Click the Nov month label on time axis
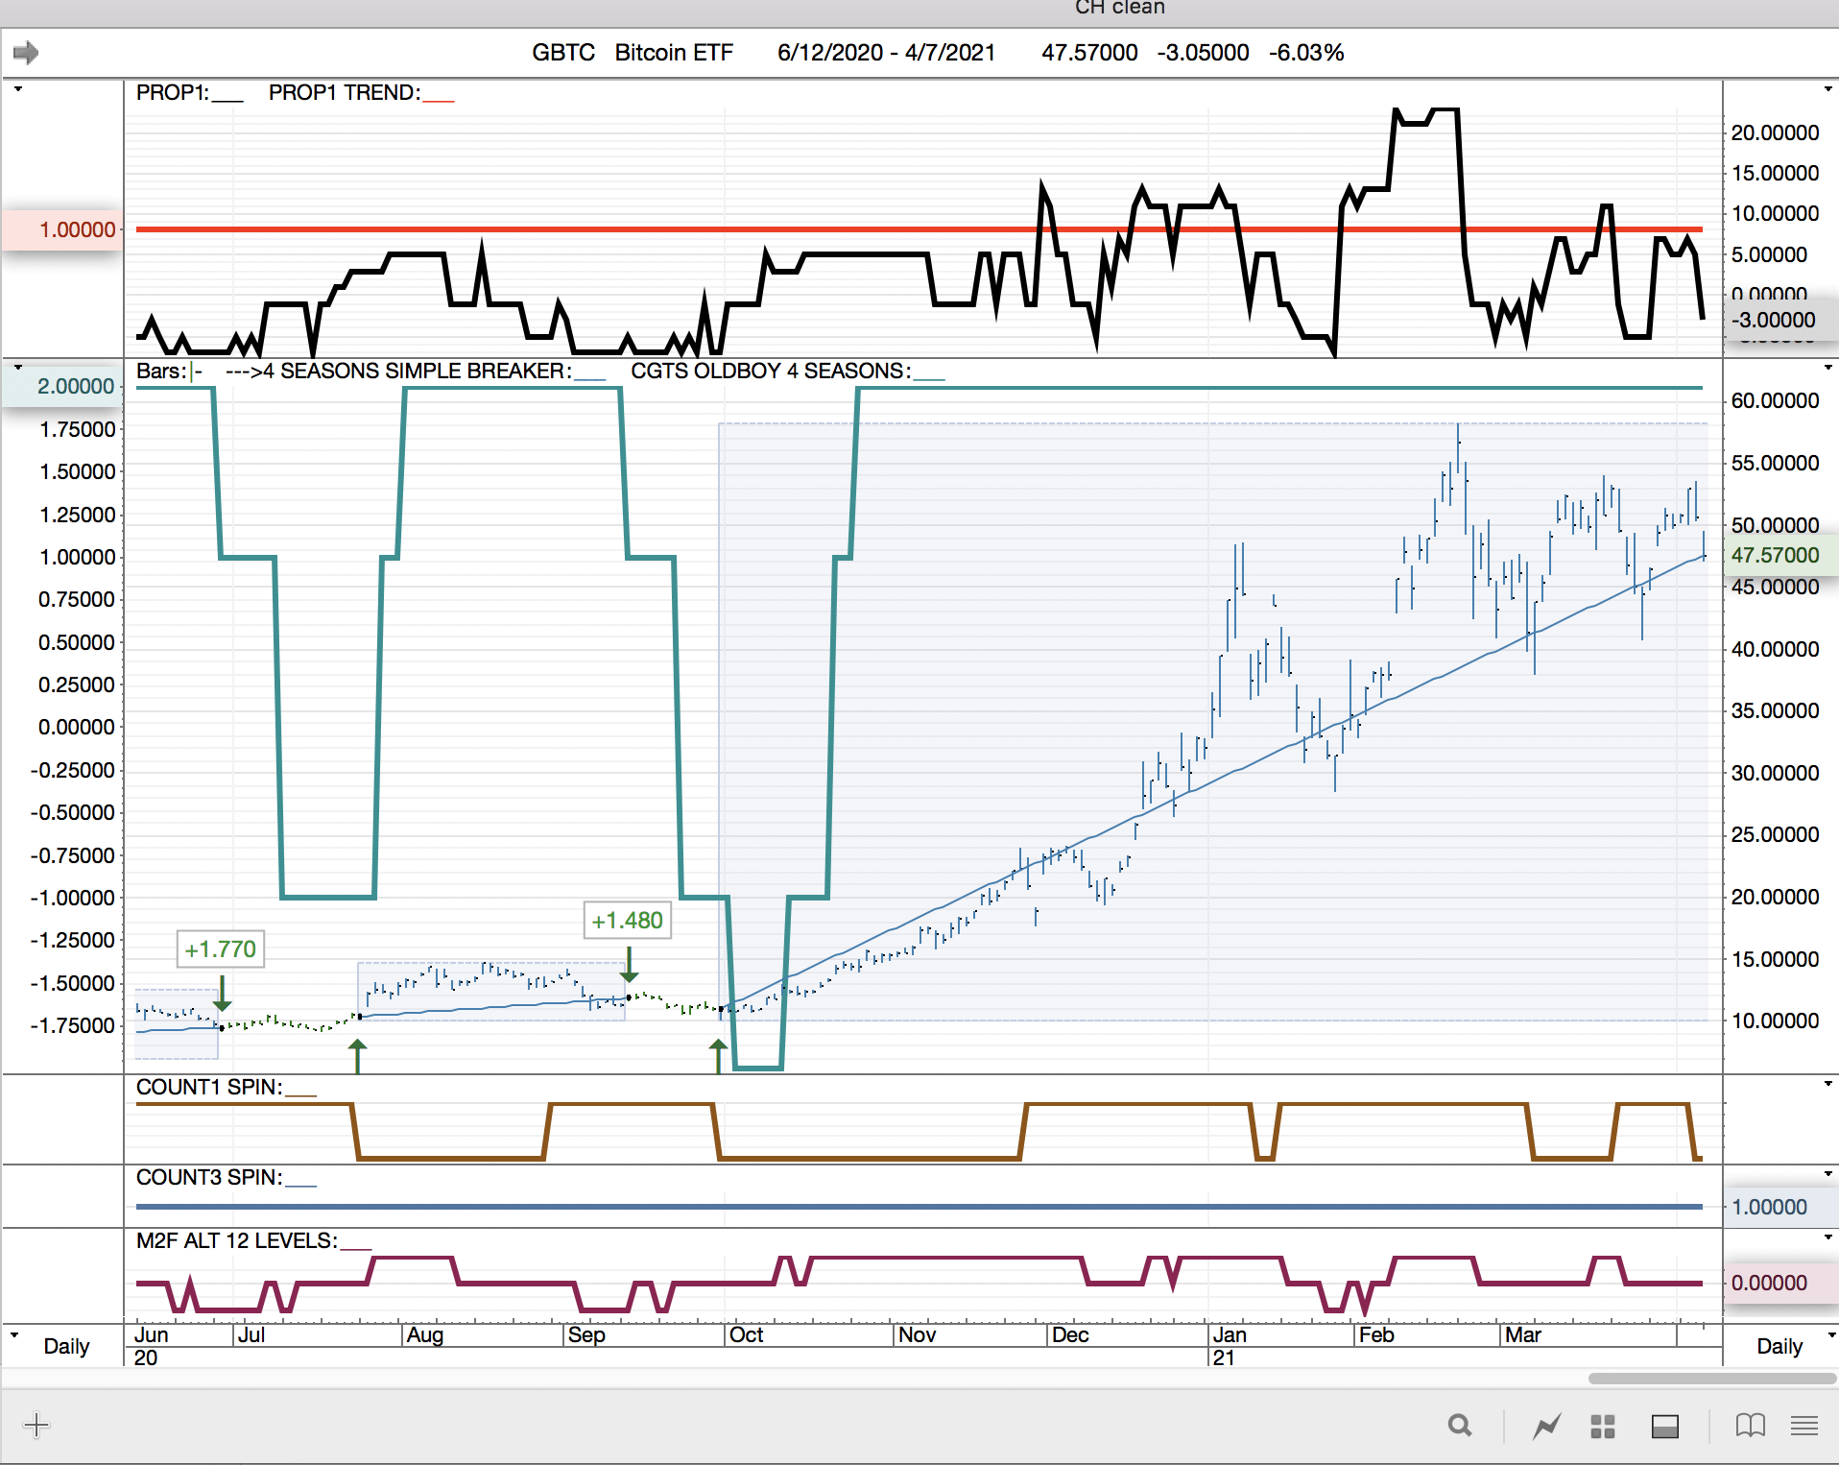 pyautogui.click(x=918, y=1335)
